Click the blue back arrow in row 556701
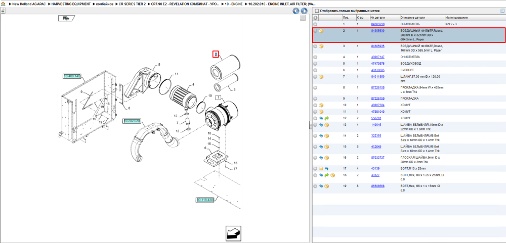506x243 pixels. (x=321, y=118)
